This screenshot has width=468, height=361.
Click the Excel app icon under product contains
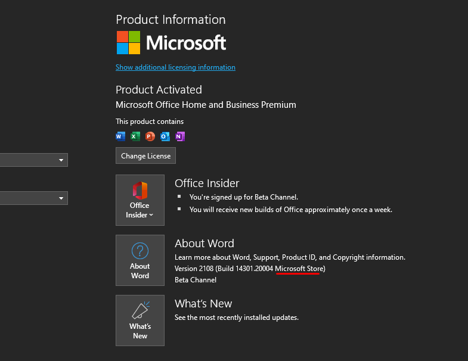(135, 136)
